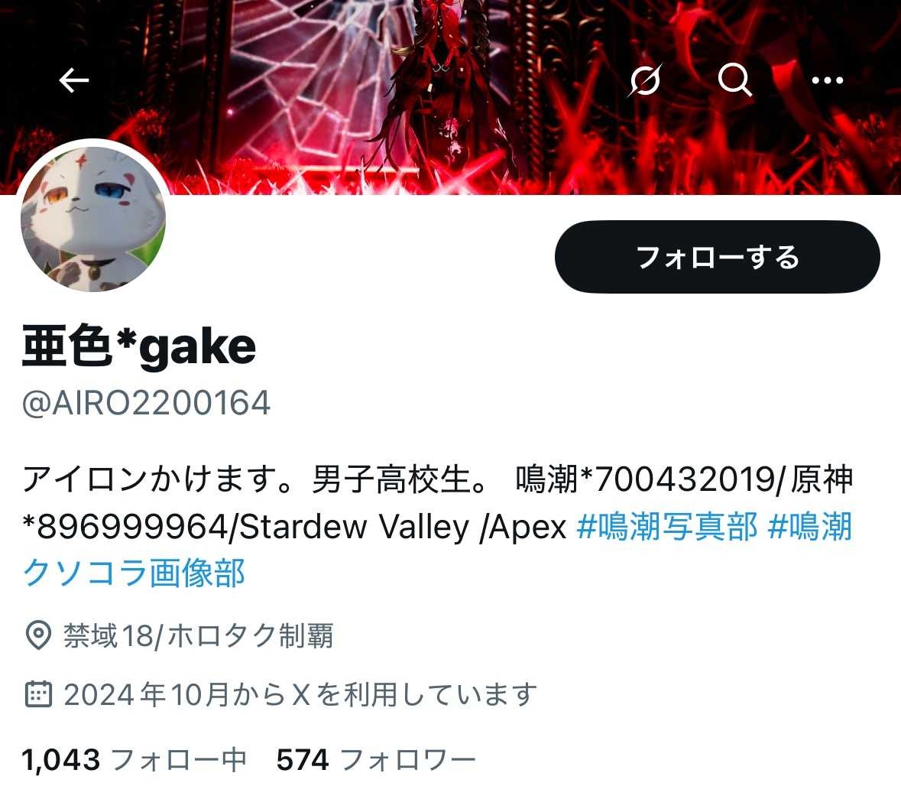View the 1,043 フォロー中 following list
Viewport: 901px width, 786px height.
coord(134,759)
